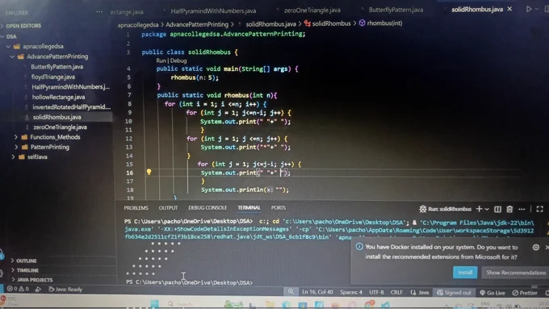Open hollowRectange.java in the explorer tree
Viewport: 549px width, 309px height.
point(58,97)
